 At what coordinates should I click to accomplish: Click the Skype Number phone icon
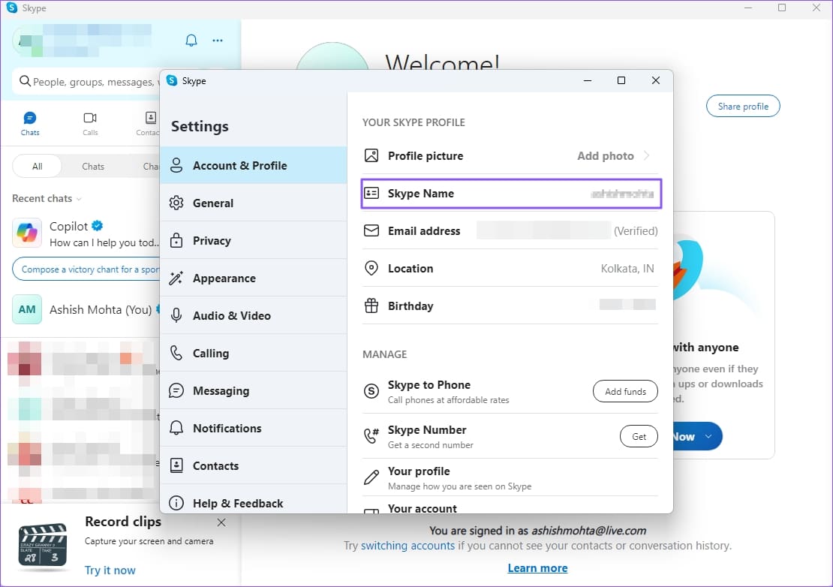pos(371,436)
